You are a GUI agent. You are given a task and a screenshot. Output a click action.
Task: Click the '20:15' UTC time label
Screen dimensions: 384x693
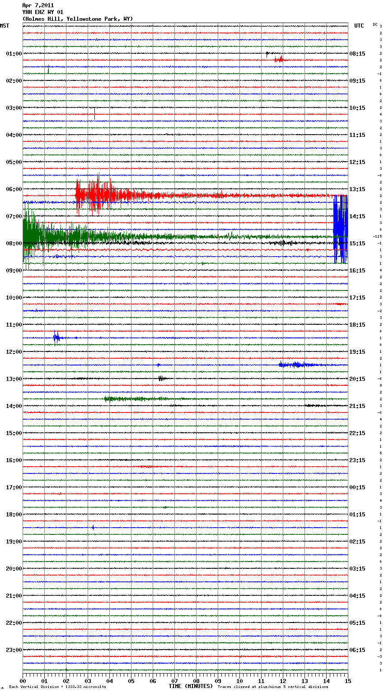(x=357, y=379)
